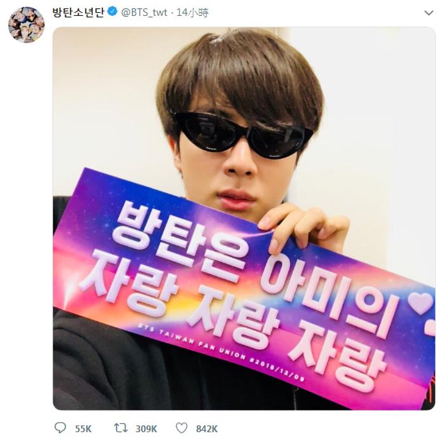View the 842K likes count
This screenshot has height=439, width=442.
pos(206,429)
